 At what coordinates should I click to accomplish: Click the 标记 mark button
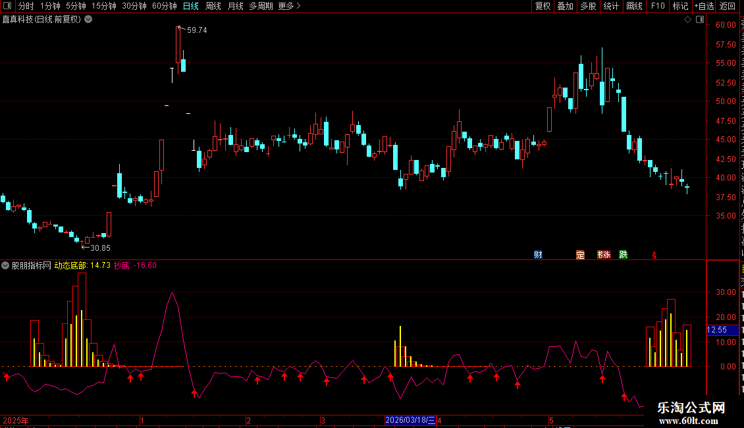point(680,6)
